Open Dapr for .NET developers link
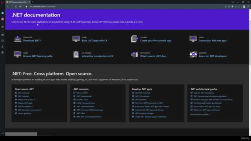Viewport: 251px width, 141px height. (x=204, y=93)
